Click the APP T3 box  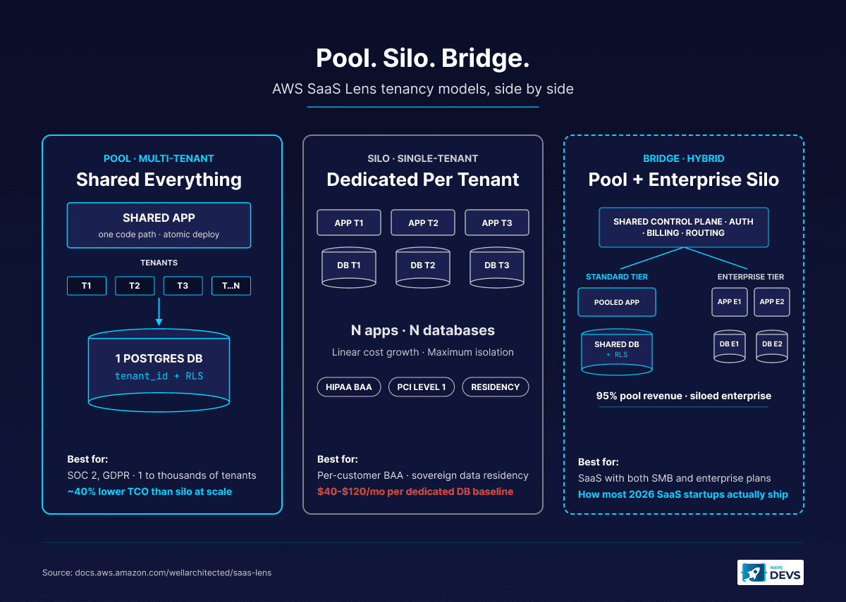497,222
